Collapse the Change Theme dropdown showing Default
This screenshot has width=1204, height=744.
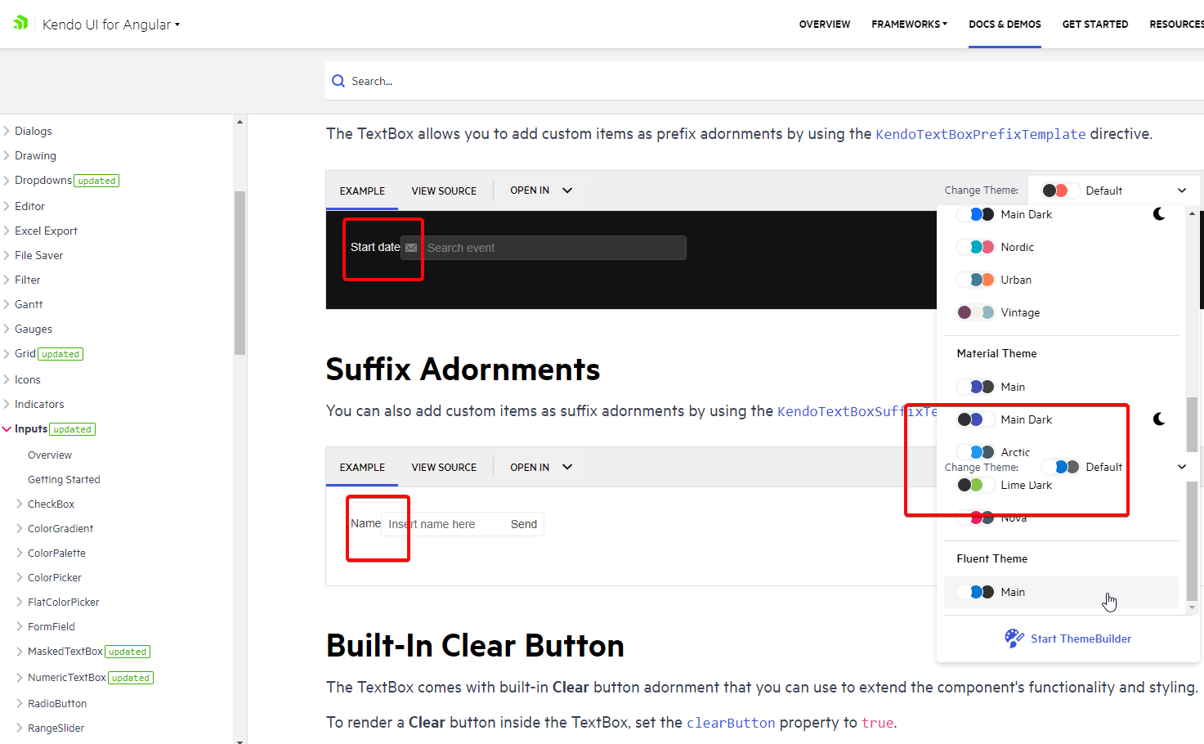tap(1113, 190)
